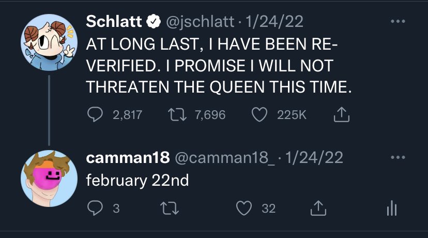This screenshot has width=428, height=238.
Task: Reply to Schlatt's tweet
Action: pyautogui.click(x=95, y=114)
